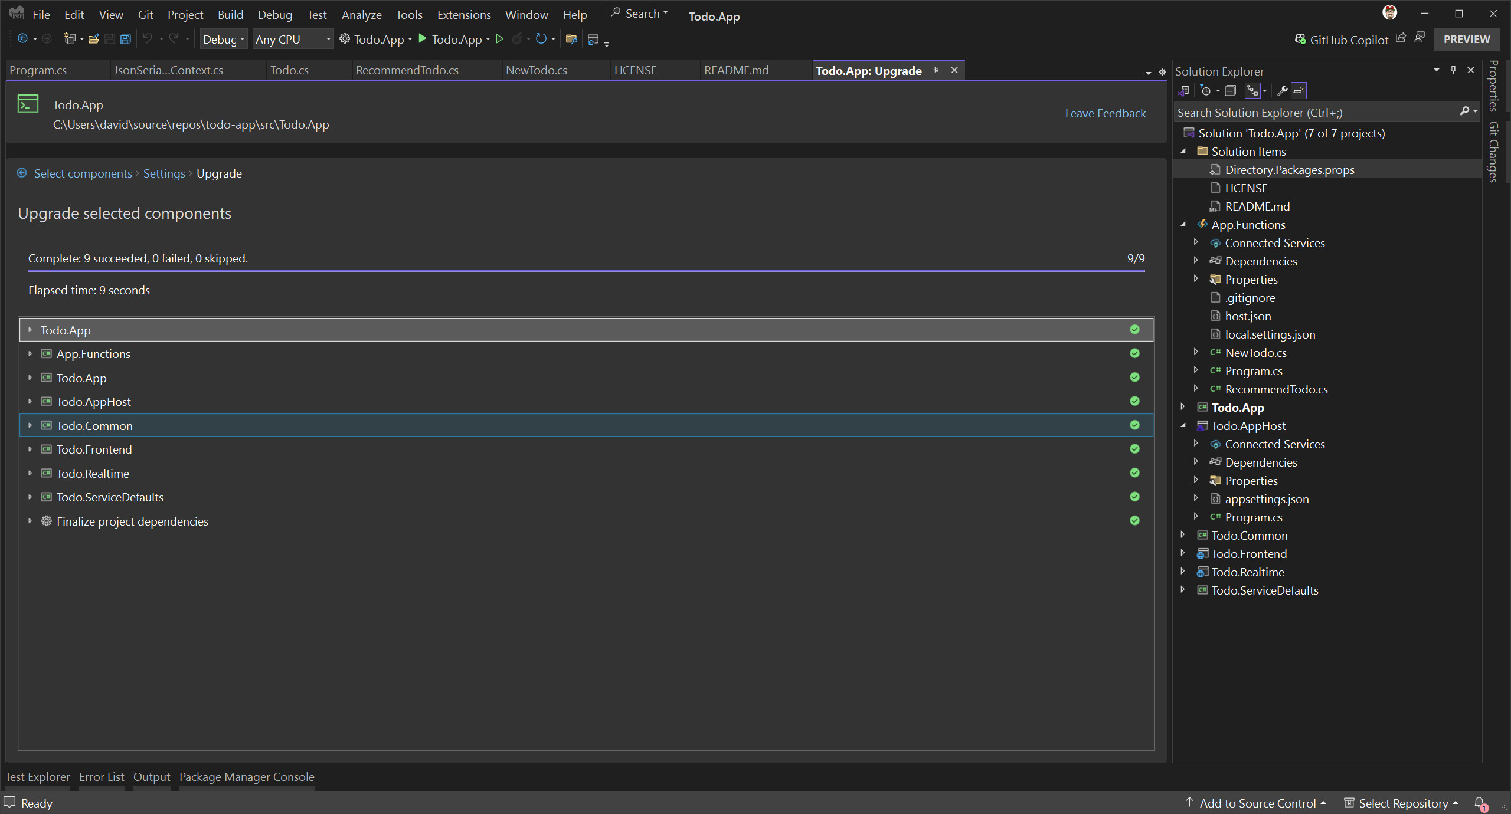This screenshot has width=1511, height=814.
Task: Close the Todo.App: Upgrade tab
Action: tap(954, 70)
